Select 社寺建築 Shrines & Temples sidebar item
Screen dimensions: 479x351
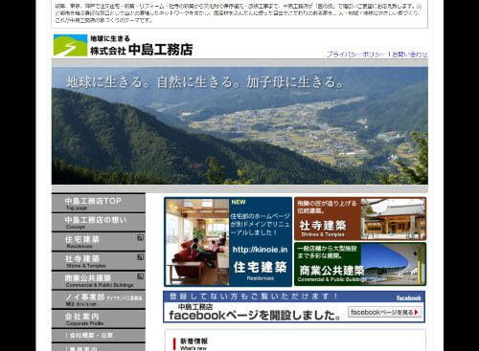[x=99, y=261]
